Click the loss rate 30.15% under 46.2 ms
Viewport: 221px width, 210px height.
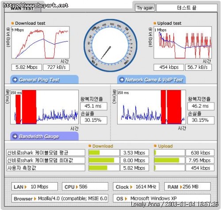coord(201,120)
